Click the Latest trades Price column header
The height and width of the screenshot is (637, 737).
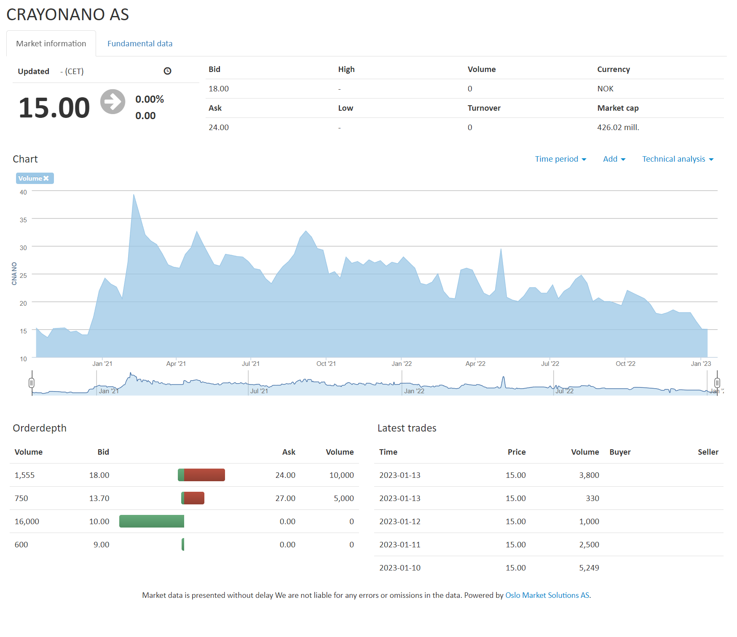pos(517,452)
